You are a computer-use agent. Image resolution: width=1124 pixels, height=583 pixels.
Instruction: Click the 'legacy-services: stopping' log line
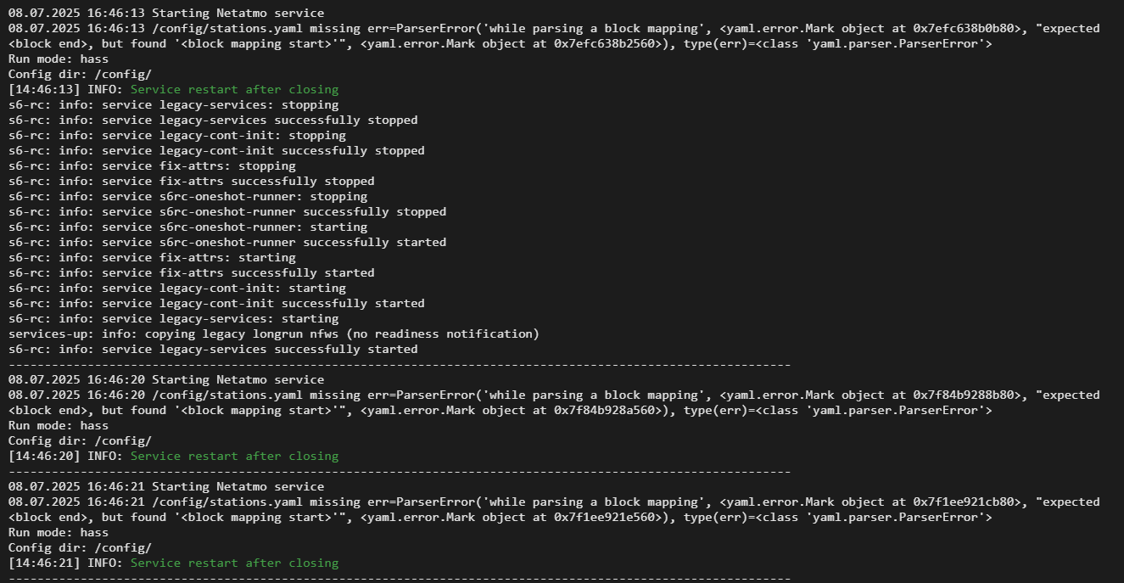[173, 104]
